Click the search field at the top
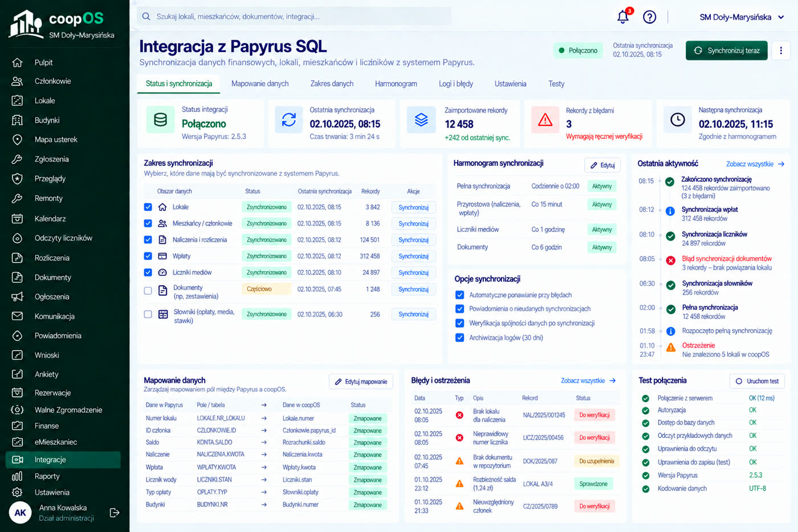 click(x=294, y=17)
